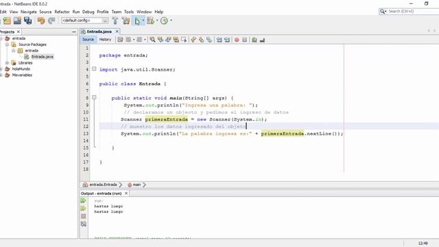Comment the selected lines icon

click(254, 40)
